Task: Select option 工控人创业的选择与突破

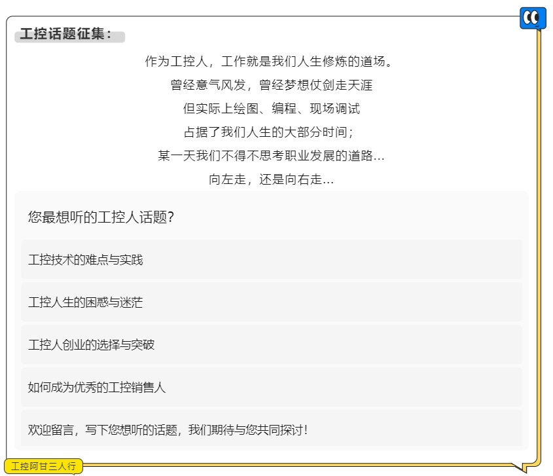Action: click(x=272, y=345)
